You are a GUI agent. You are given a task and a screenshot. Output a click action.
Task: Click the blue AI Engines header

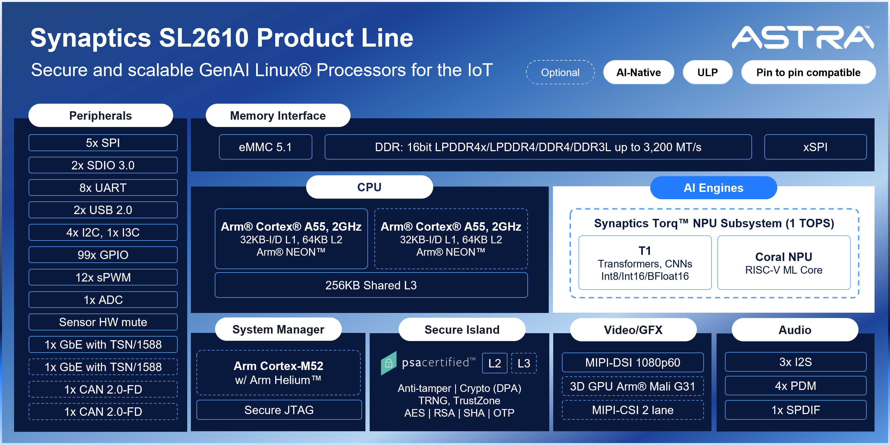click(x=713, y=188)
